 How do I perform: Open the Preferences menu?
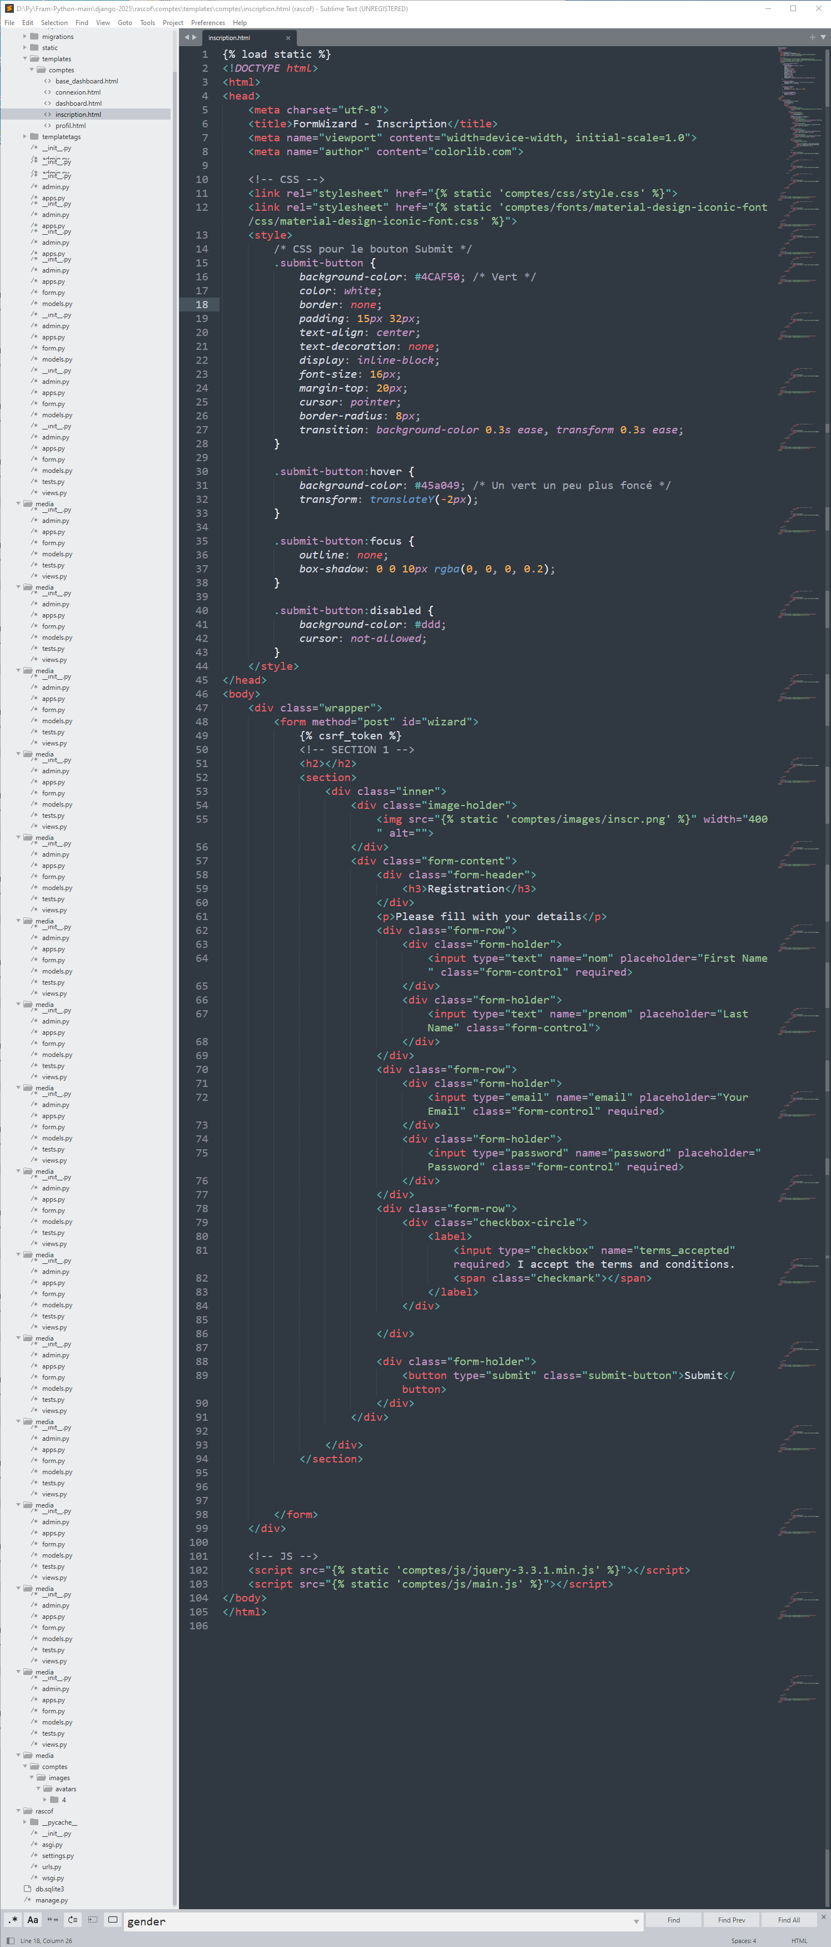pos(208,23)
